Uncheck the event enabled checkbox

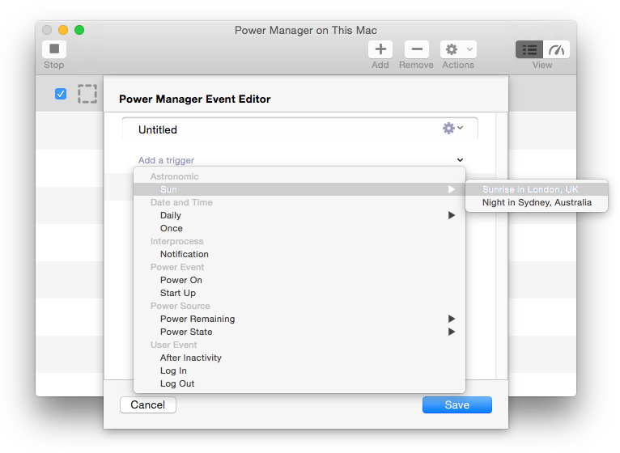pos(61,94)
